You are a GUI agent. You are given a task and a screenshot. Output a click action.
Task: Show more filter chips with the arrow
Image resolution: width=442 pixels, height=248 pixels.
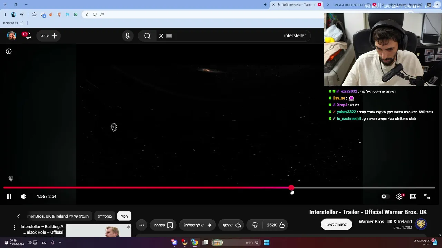[19, 216]
